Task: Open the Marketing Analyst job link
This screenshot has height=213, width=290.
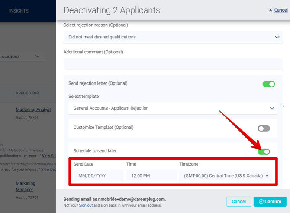Action: (33, 110)
